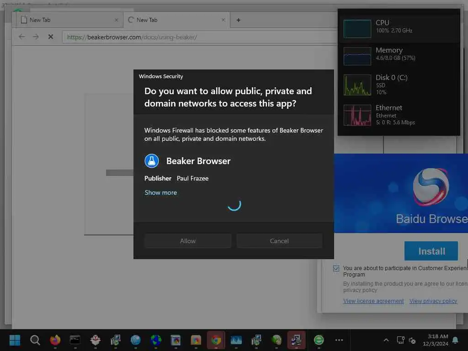Viewport: 468px width, 351px height.
Task: Switch to the loading New Tab
Action: click(176, 20)
